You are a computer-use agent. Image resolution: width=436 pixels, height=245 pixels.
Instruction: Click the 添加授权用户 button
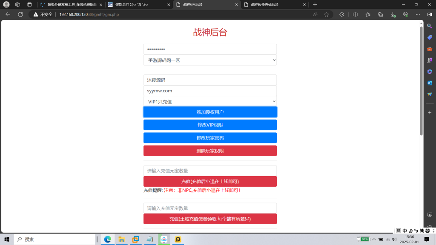(x=210, y=111)
